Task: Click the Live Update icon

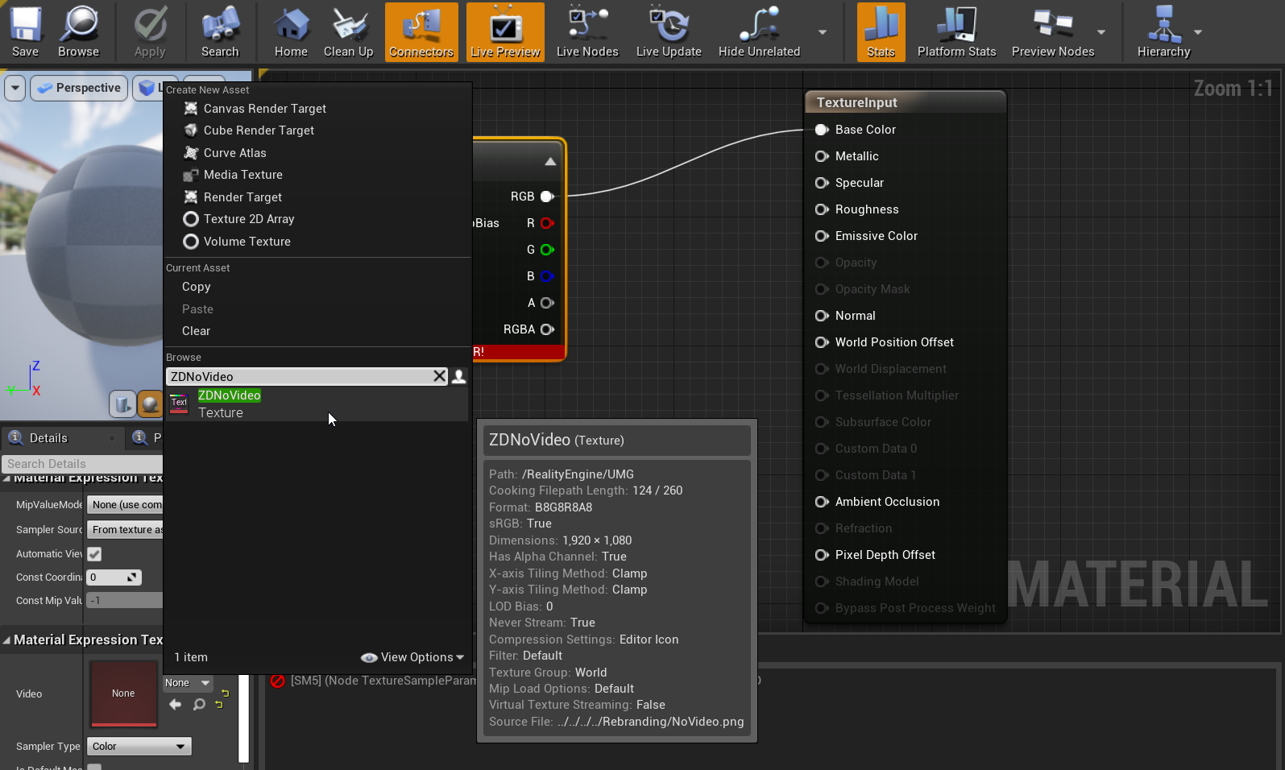Action: [669, 32]
